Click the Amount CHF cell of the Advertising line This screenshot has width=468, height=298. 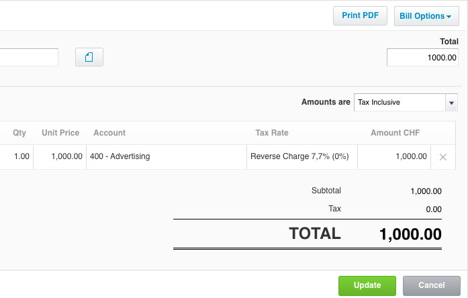[x=394, y=157]
